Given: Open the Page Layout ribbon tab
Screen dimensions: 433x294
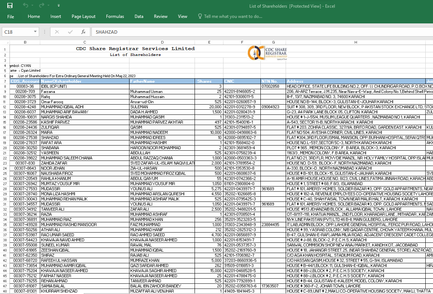Looking at the screenshot, I should coord(83,16).
